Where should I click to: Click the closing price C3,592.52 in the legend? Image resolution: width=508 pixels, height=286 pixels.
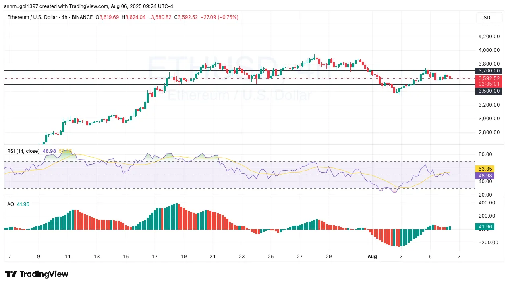(186, 17)
